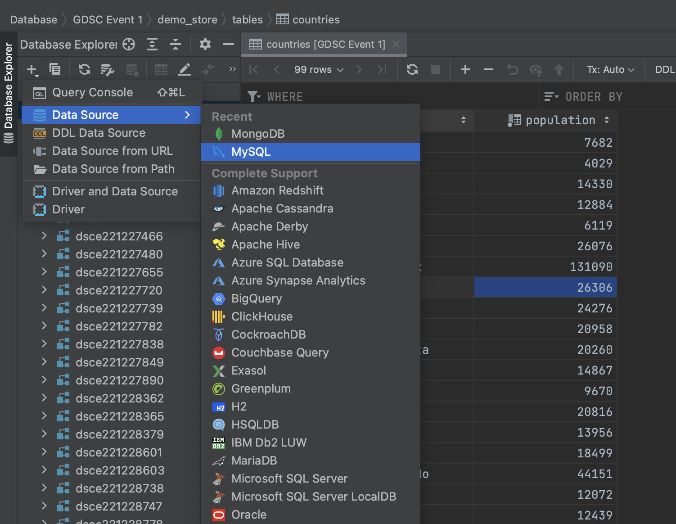Select MariaDB data source
Image resolution: width=676 pixels, height=524 pixels.
point(311,461)
